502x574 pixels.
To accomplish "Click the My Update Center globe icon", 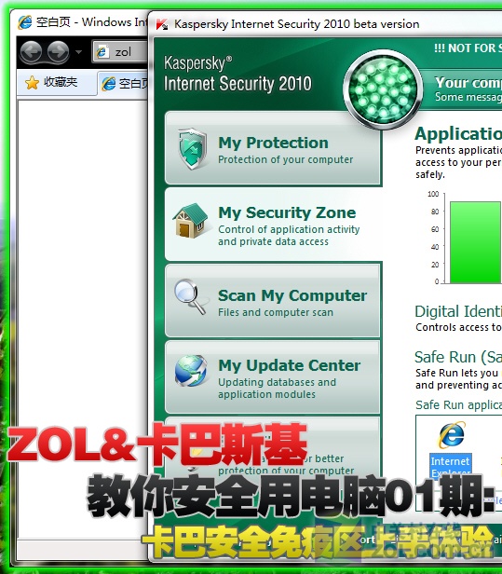I will pyautogui.click(x=191, y=371).
